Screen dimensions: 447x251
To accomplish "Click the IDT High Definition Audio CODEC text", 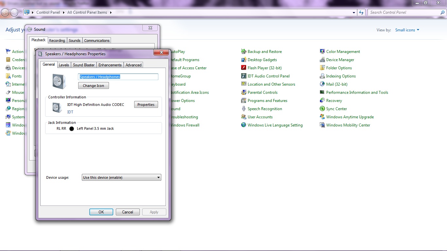I will click(96, 105).
